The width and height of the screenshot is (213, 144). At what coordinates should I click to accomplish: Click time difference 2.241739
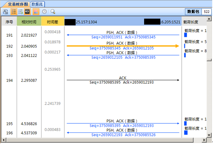(x=52, y=104)
